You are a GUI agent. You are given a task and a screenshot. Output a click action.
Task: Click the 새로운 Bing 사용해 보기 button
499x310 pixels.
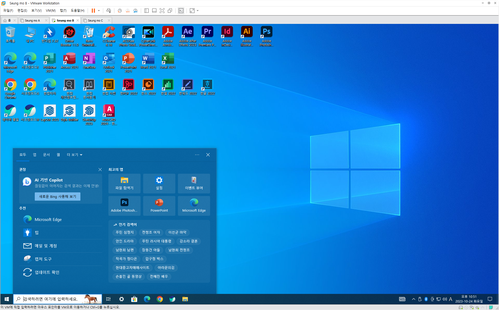(x=58, y=197)
